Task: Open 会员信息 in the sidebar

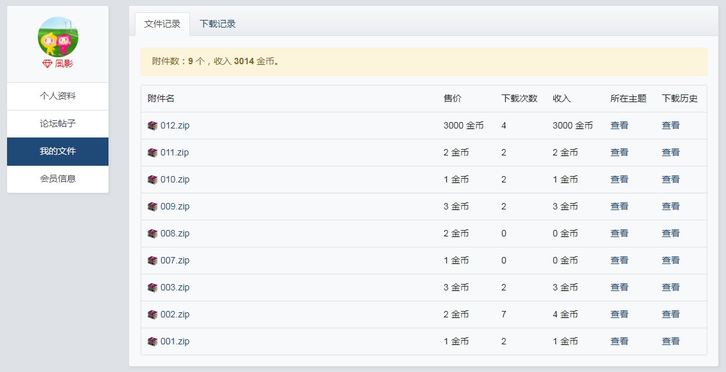Action: 58,179
